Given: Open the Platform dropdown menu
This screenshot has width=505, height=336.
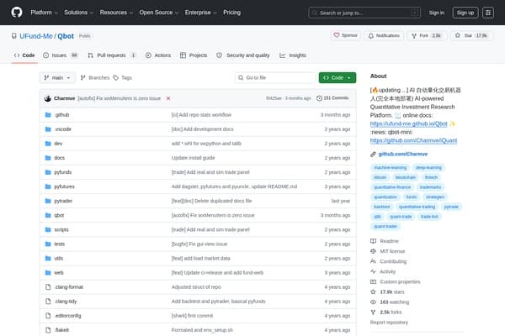Looking at the screenshot, I should coord(44,13).
